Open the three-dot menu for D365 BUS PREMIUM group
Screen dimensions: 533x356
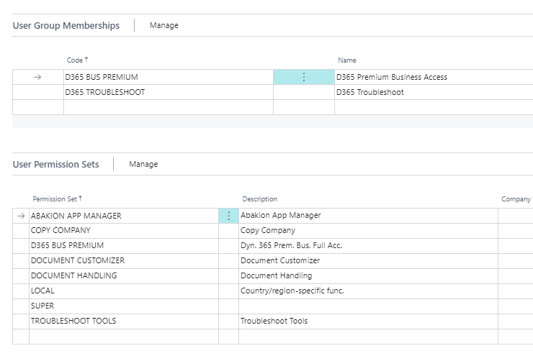303,77
